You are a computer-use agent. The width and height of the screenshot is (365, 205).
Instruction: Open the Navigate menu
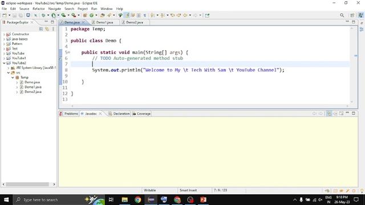click(x=55, y=9)
